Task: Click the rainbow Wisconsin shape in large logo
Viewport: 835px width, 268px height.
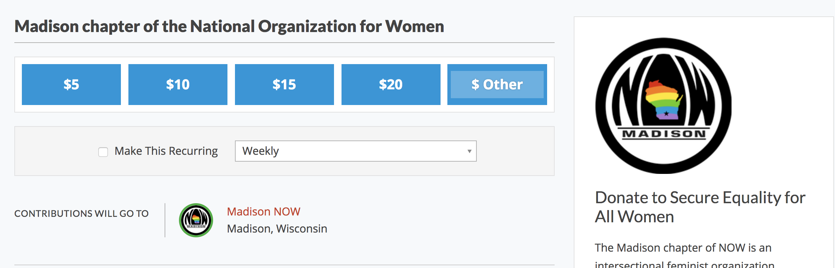Action: click(663, 100)
